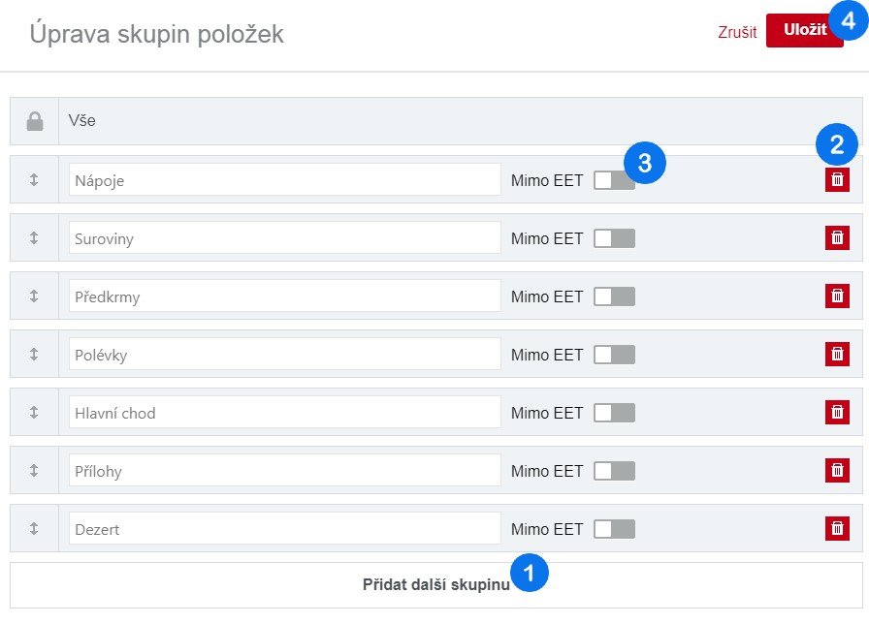This screenshot has width=869, height=624.
Task: Enable Mimo EET for Suroviny
Action: click(614, 237)
